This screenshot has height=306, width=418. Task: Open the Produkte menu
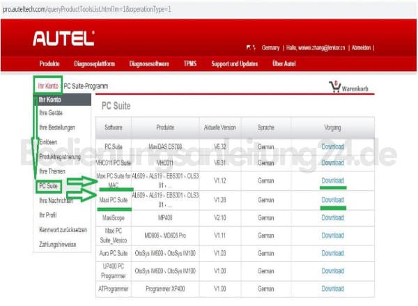[x=49, y=63]
